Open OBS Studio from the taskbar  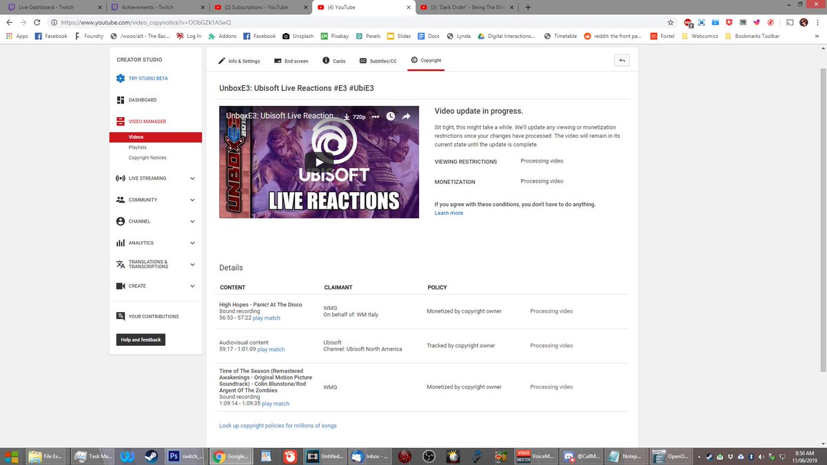(x=429, y=456)
